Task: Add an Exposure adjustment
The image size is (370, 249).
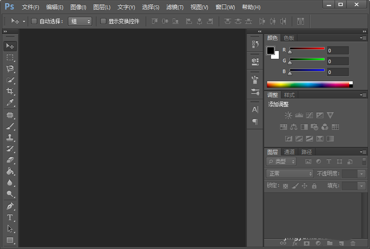Action: pyautogui.click(x=320, y=115)
